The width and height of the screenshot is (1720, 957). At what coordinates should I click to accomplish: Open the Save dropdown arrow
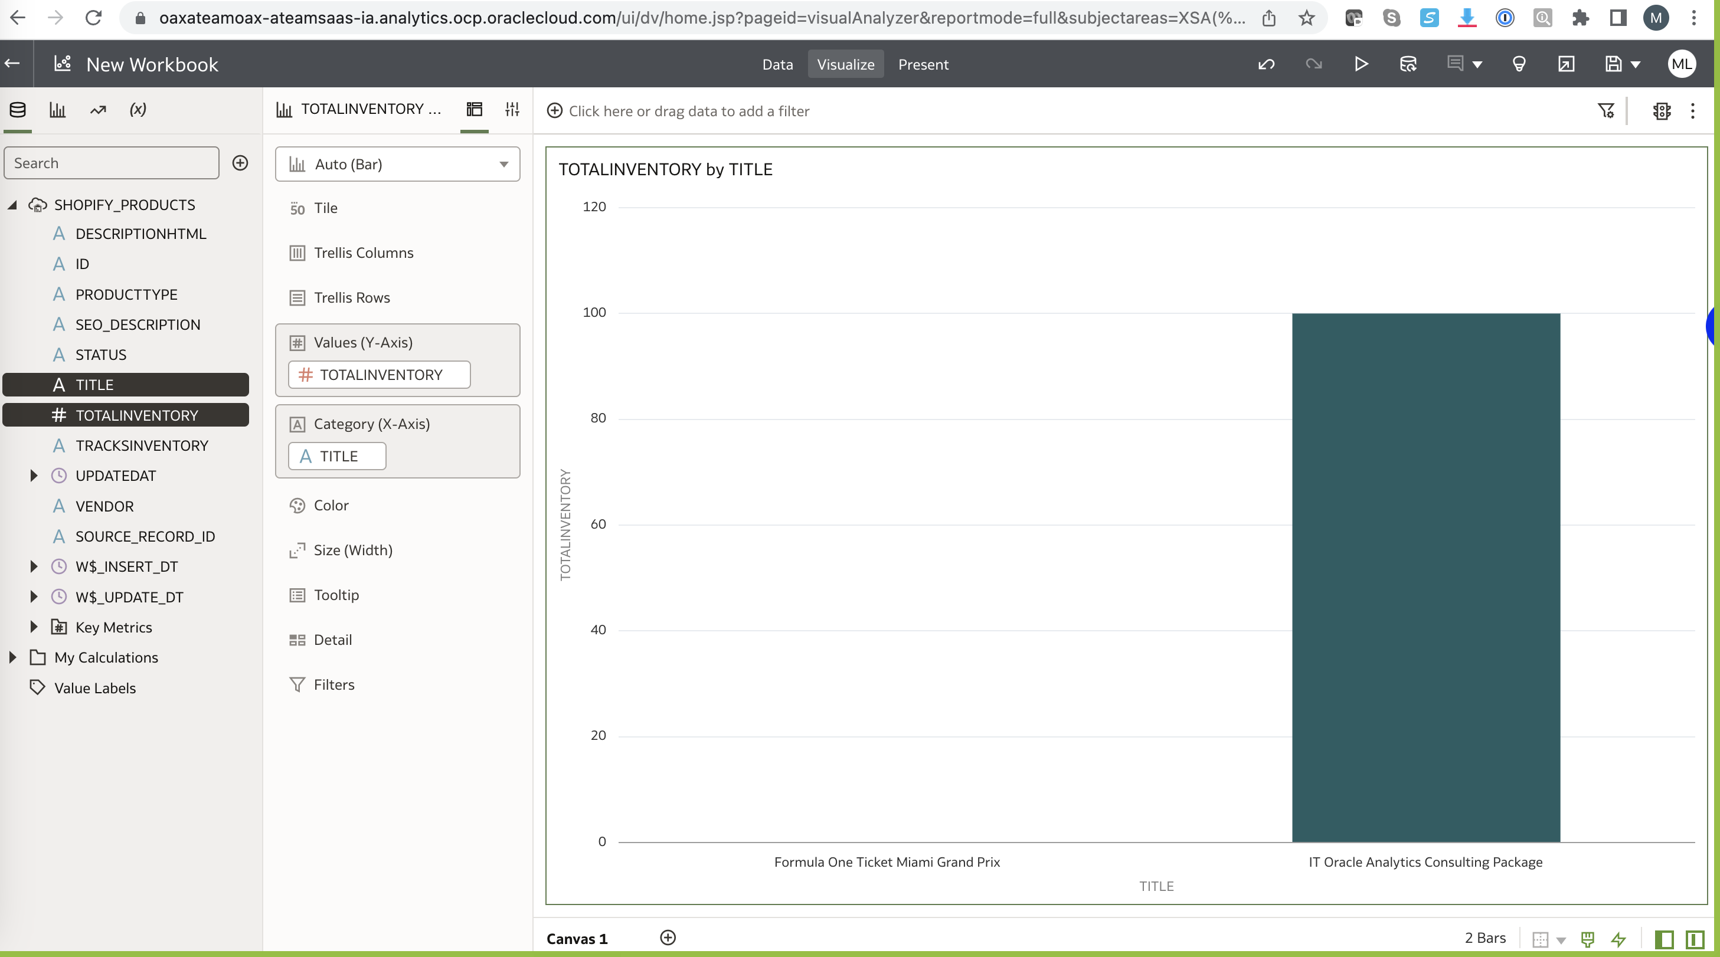click(x=1635, y=65)
